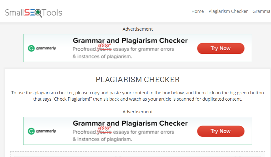271x157 pixels.
Task: Click the PLAGIARISM CHECKER page heading
Action: coord(138,80)
